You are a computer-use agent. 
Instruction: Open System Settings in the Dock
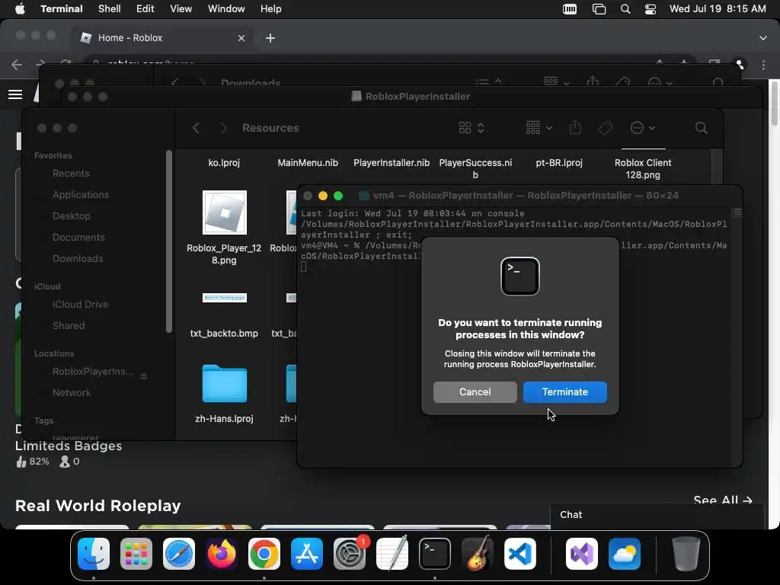(350, 554)
